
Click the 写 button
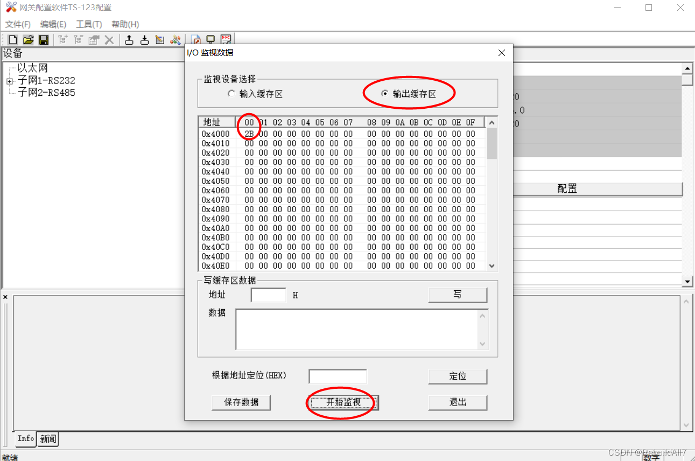click(x=458, y=295)
